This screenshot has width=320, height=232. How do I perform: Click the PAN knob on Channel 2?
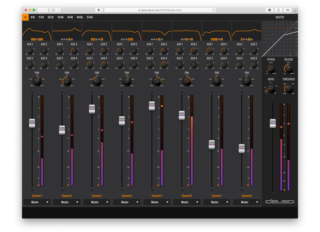(67, 81)
